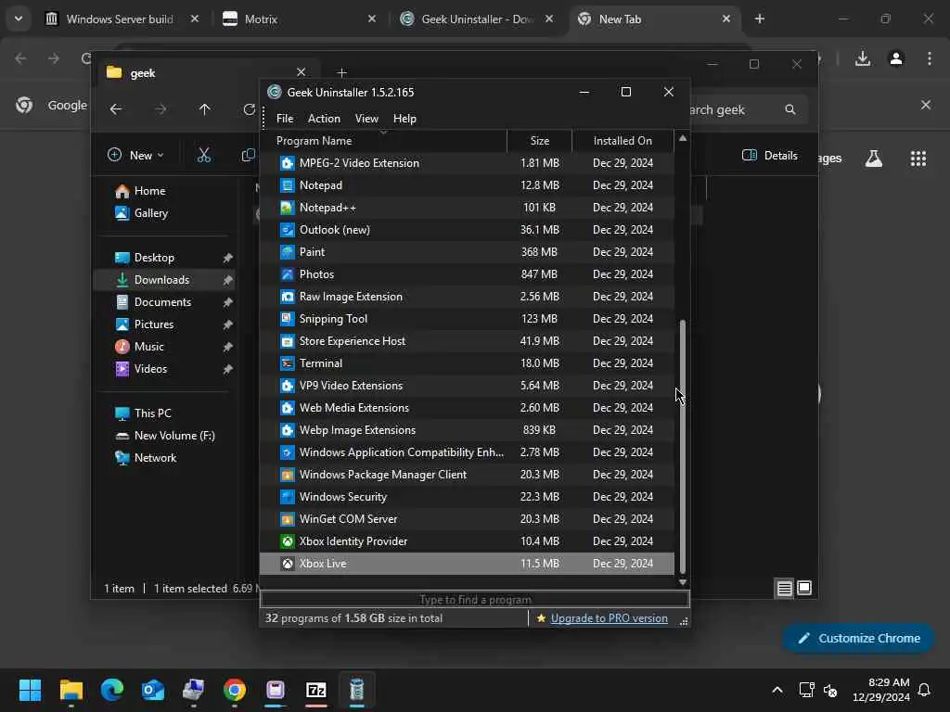950x712 pixels.
Task: Refresh the geek folder view
Action: [249, 109]
